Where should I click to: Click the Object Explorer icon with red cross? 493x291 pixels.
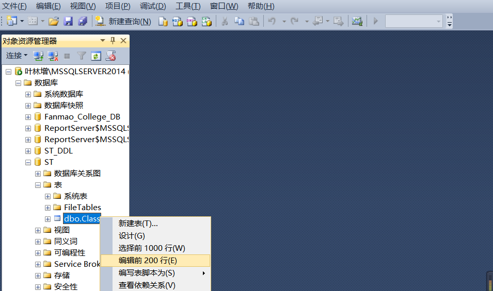click(x=110, y=56)
